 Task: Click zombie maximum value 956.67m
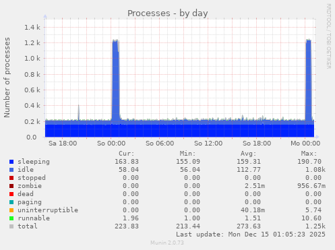pyautogui.click(x=311, y=186)
